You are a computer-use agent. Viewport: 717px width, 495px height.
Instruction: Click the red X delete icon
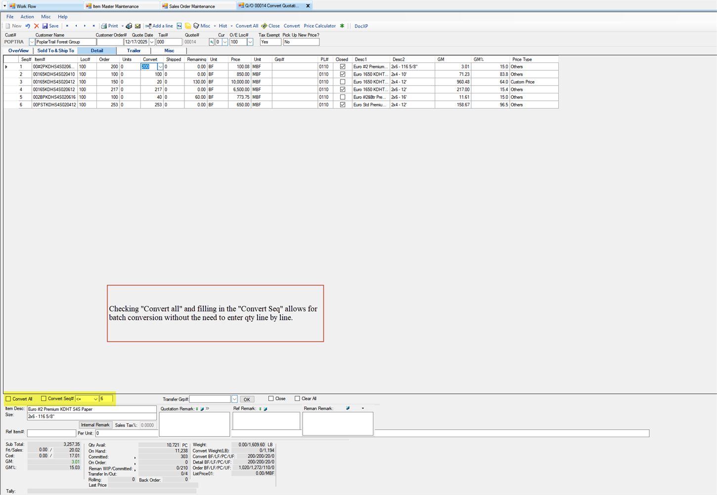pyautogui.click(x=36, y=26)
